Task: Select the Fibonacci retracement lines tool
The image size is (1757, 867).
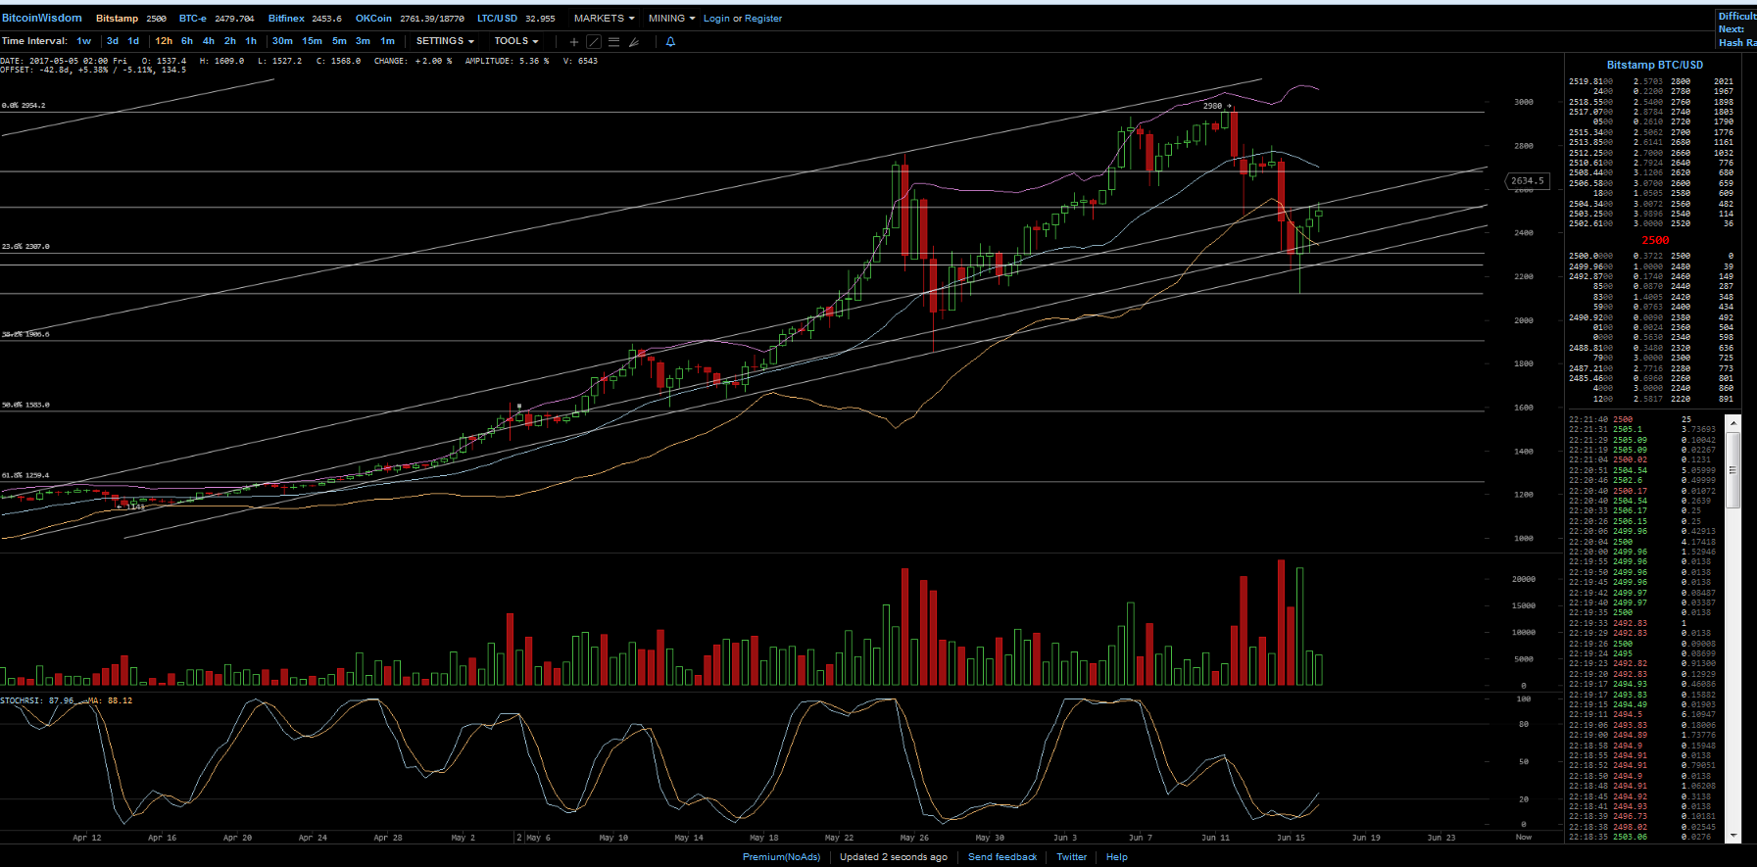Action: (x=613, y=41)
